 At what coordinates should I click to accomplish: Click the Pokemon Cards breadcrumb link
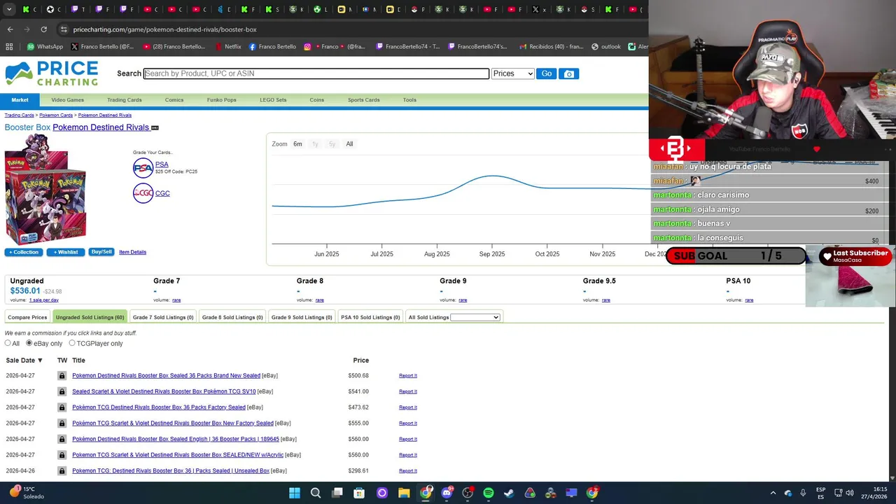pyautogui.click(x=56, y=115)
